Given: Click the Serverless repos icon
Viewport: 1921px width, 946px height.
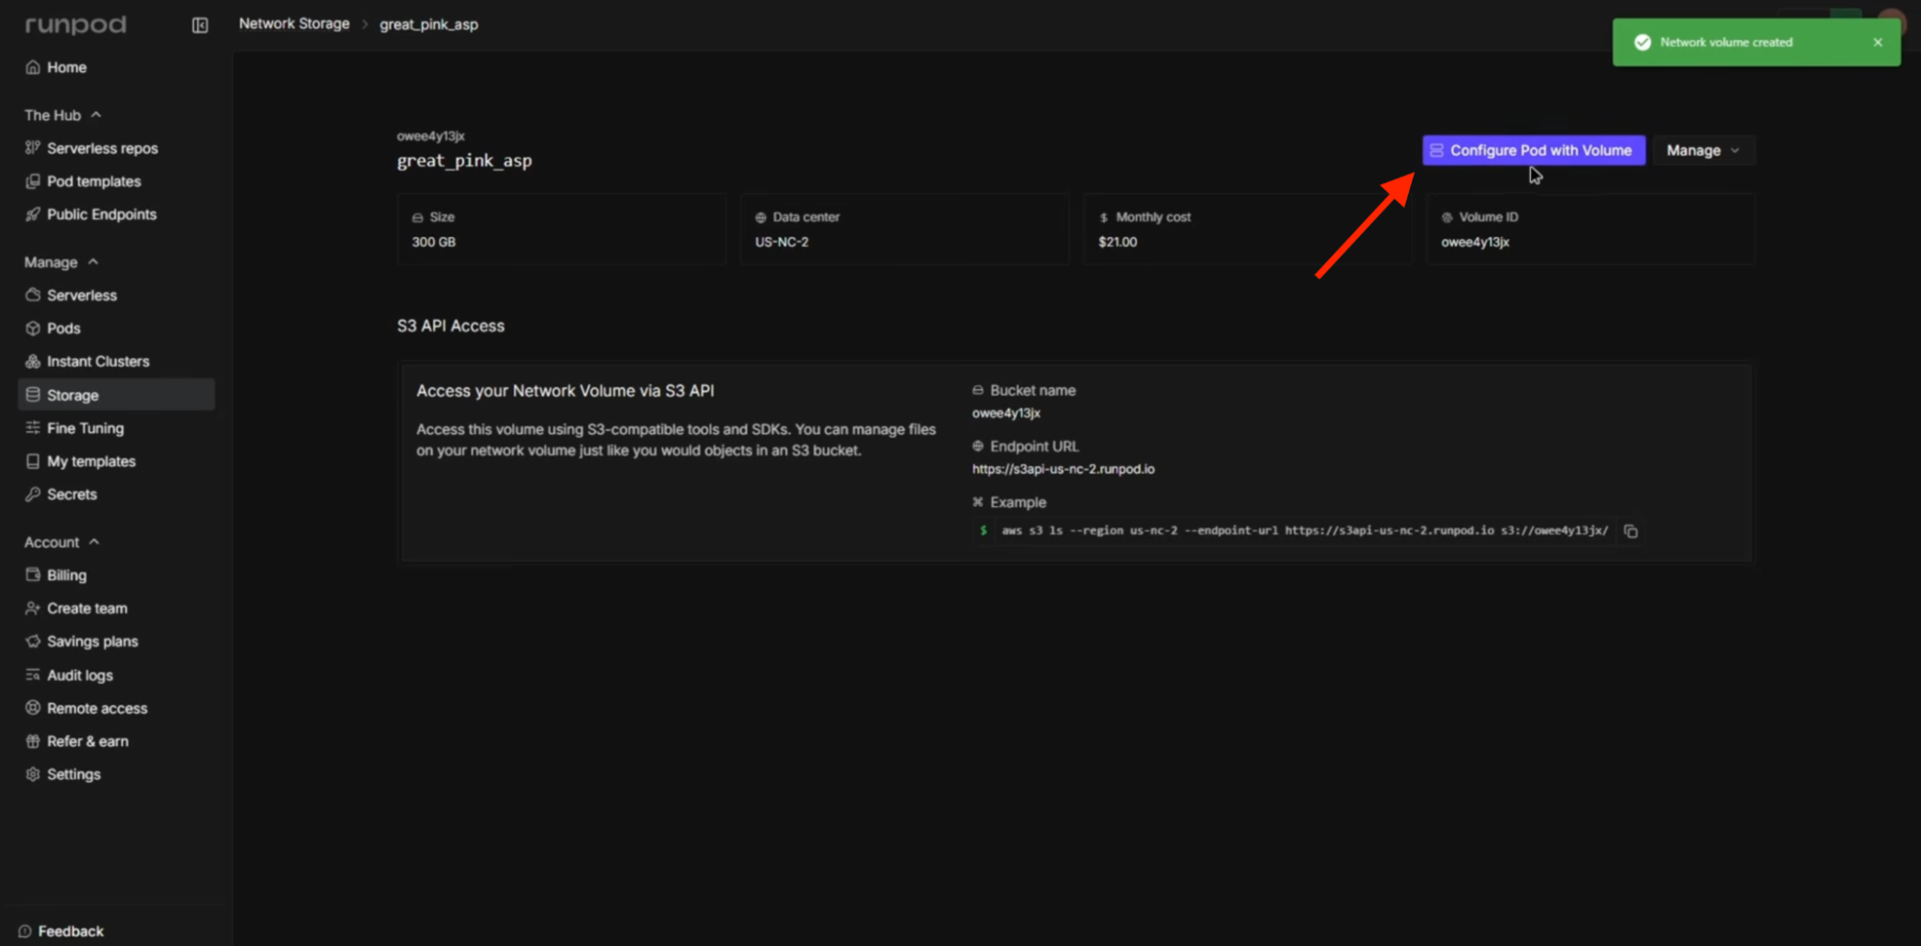Looking at the screenshot, I should [33, 148].
